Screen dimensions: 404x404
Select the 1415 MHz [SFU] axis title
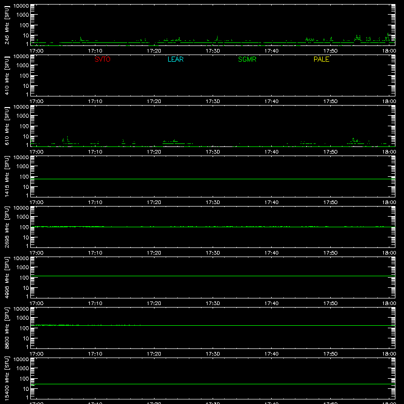[x=7, y=176]
